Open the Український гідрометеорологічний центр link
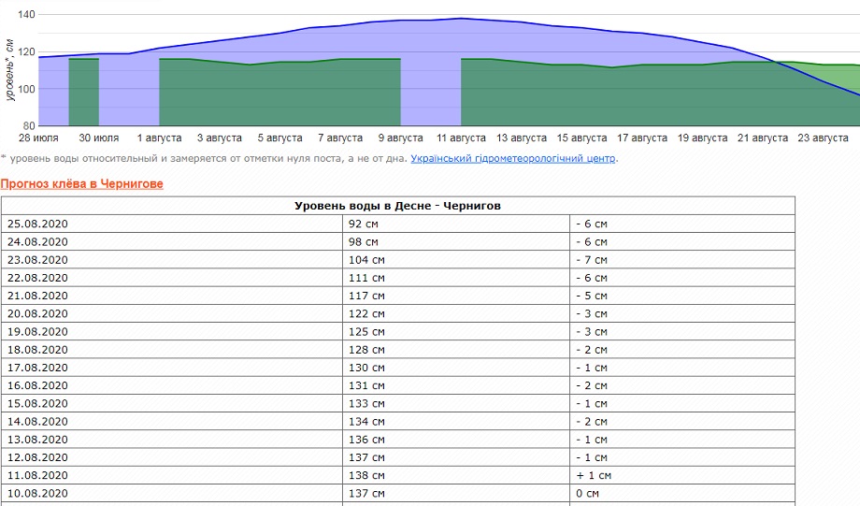The image size is (860, 506). coord(513,159)
